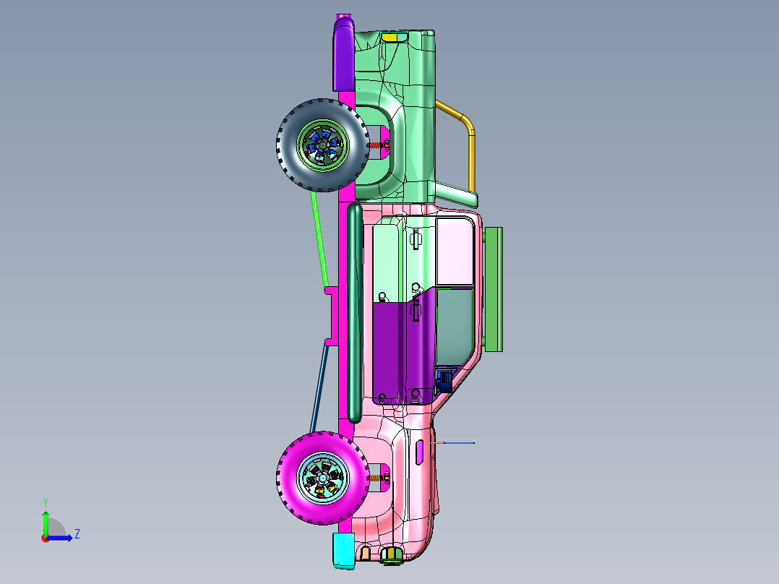Select the purple side marker on the pink fender
This screenshot has height=584, width=779.
tap(420, 452)
